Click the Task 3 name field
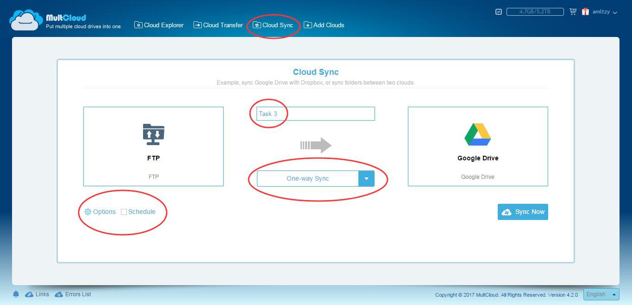632x305 pixels. [316, 114]
